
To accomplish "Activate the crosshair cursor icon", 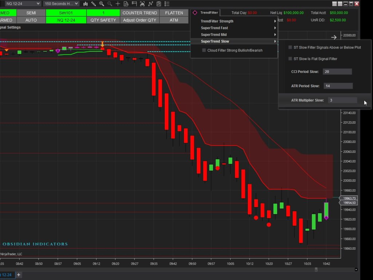I will [118, 4].
